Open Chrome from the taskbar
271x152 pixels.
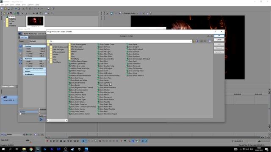(x=31, y=149)
